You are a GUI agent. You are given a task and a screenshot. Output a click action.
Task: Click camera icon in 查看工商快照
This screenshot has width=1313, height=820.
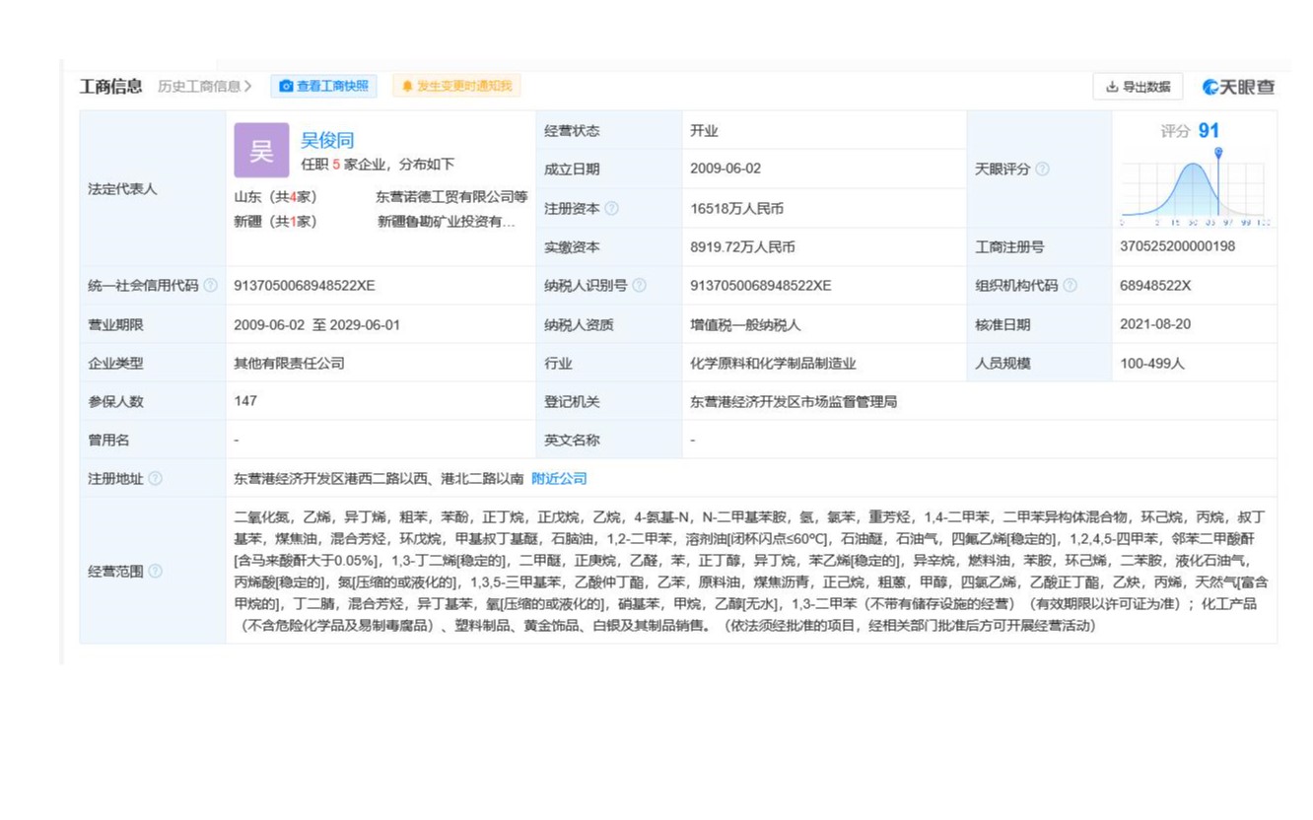tap(286, 87)
